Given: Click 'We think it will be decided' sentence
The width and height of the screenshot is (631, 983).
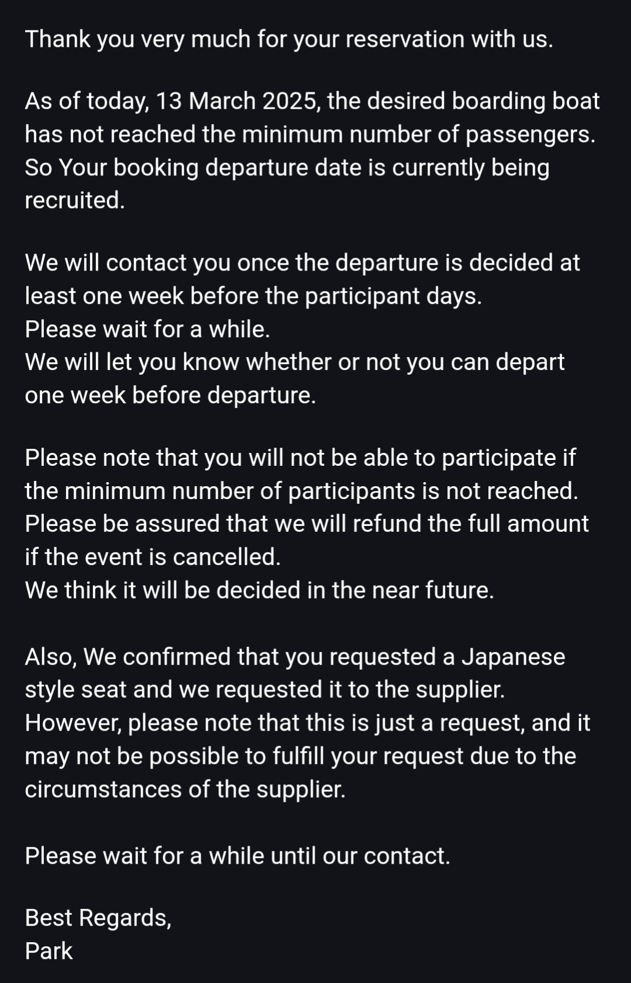Looking at the screenshot, I should coord(260,590).
